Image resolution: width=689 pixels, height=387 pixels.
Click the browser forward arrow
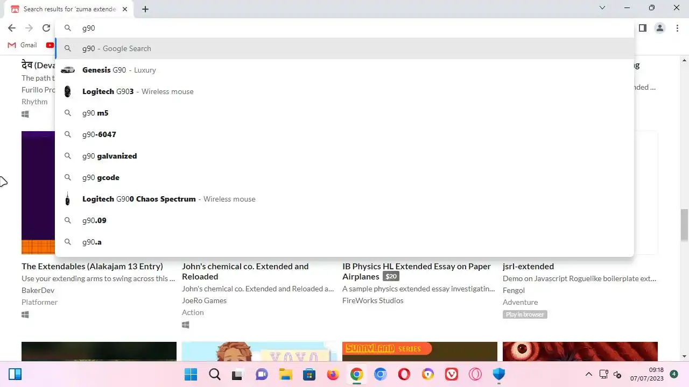[x=29, y=28]
